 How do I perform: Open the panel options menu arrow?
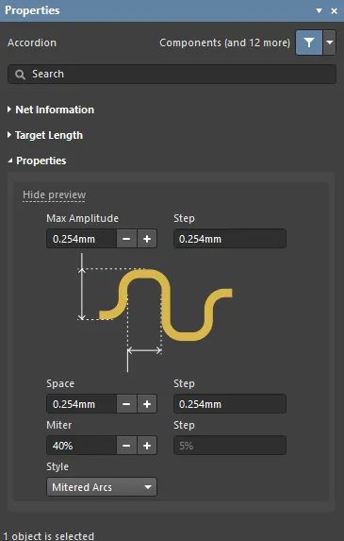click(319, 11)
